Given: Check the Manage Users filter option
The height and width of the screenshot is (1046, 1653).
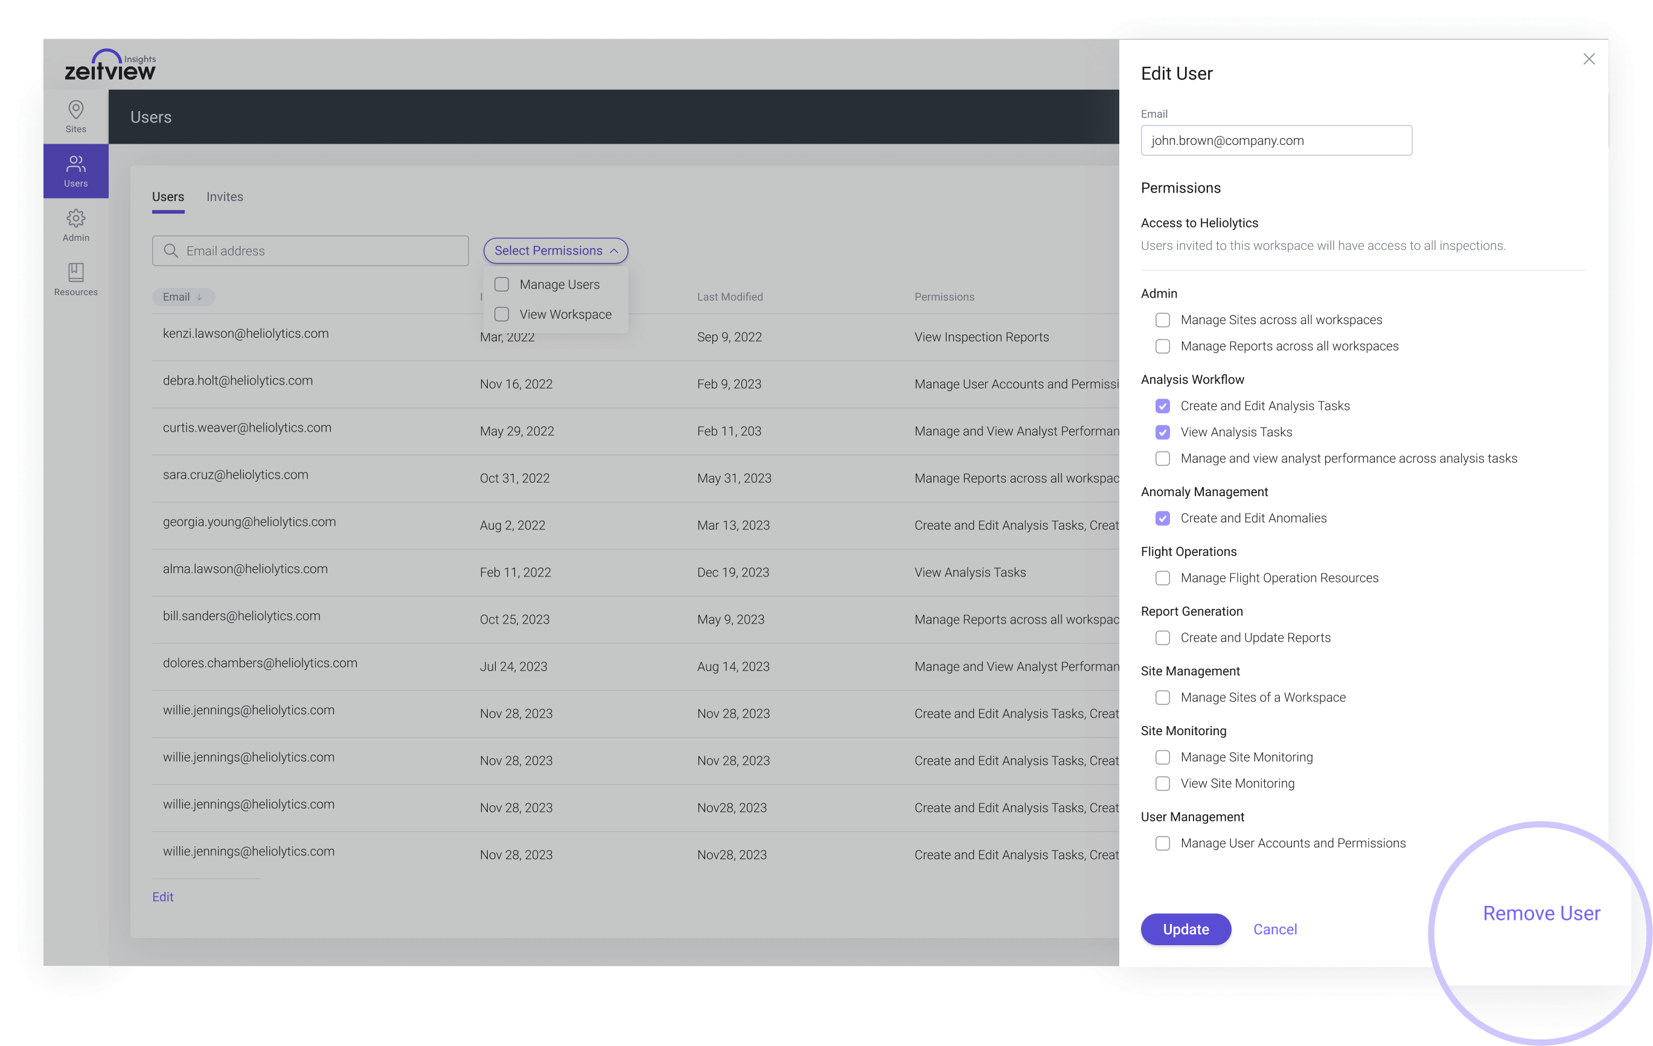Looking at the screenshot, I should 502,284.
